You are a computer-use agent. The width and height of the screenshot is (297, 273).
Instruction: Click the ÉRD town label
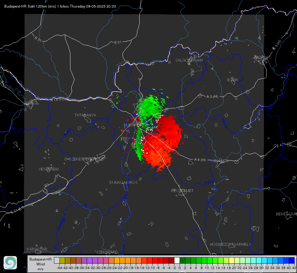pos(124,139)
